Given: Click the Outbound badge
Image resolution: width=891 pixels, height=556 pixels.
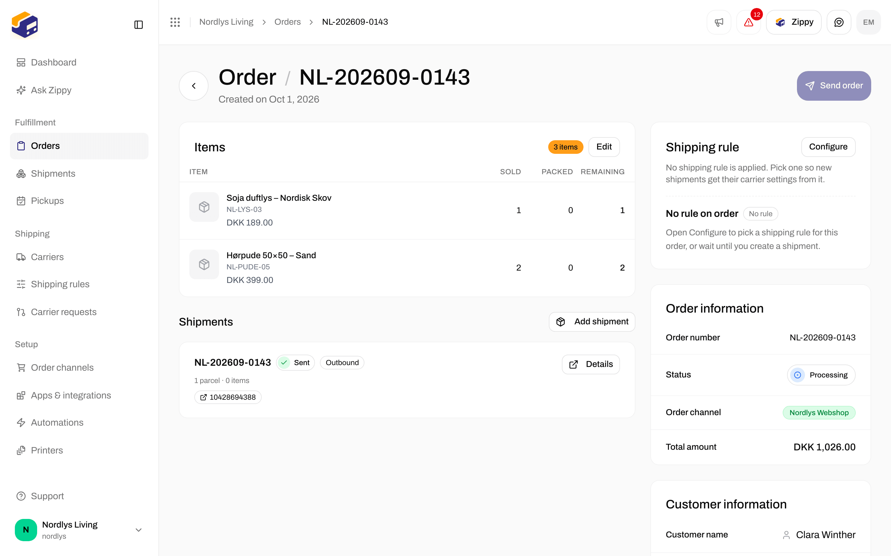Looking at the screenshot, I should tap(342, 363).
